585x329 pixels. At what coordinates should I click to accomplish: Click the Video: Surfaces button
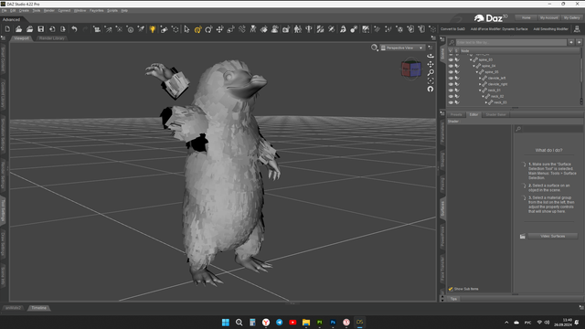pyautogui.click(x=552, y=236)
